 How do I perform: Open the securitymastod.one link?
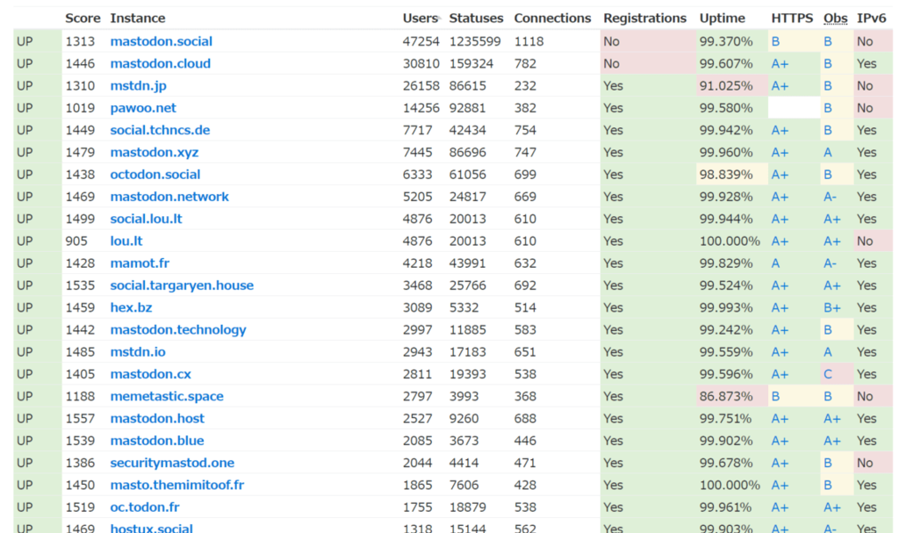click(x=172, y=463)
